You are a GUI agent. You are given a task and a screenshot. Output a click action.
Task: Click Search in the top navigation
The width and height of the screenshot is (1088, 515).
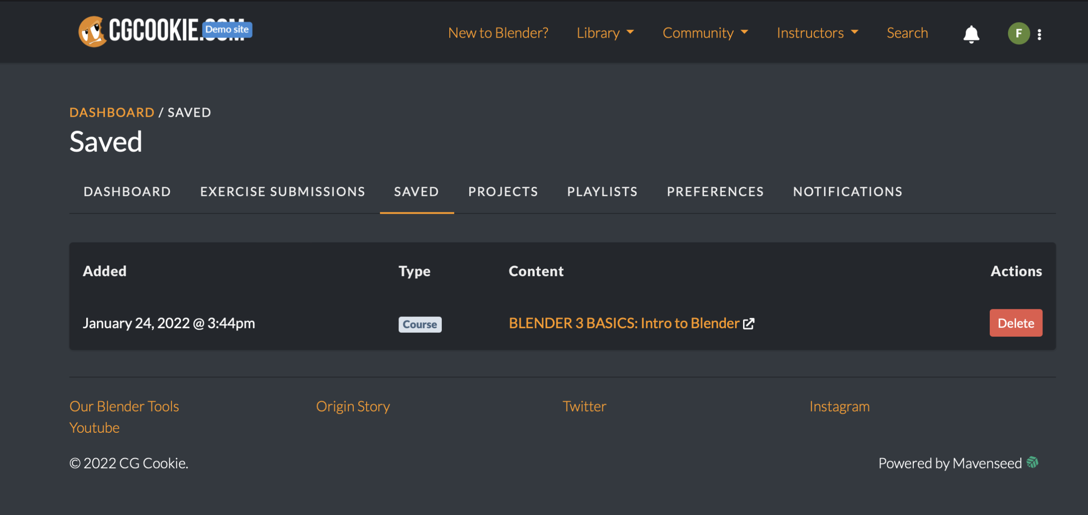(x=907, y=33)
